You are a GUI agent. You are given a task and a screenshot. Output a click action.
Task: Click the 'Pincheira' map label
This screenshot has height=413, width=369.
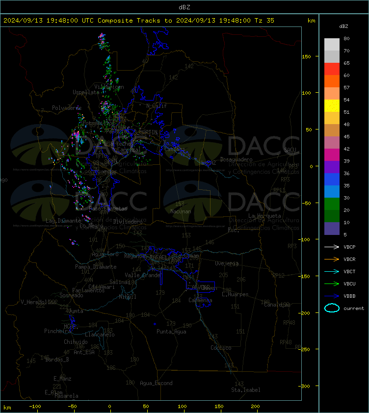click(x=57, y=331)
